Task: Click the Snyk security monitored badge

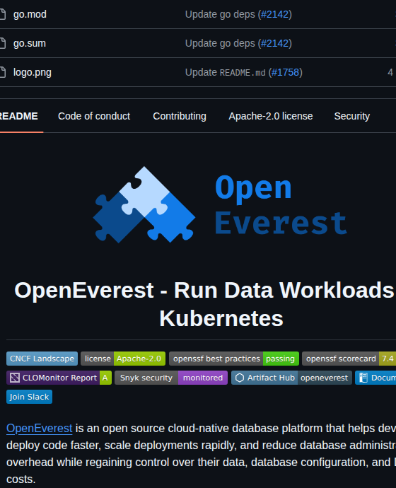Action: point(171,378)
